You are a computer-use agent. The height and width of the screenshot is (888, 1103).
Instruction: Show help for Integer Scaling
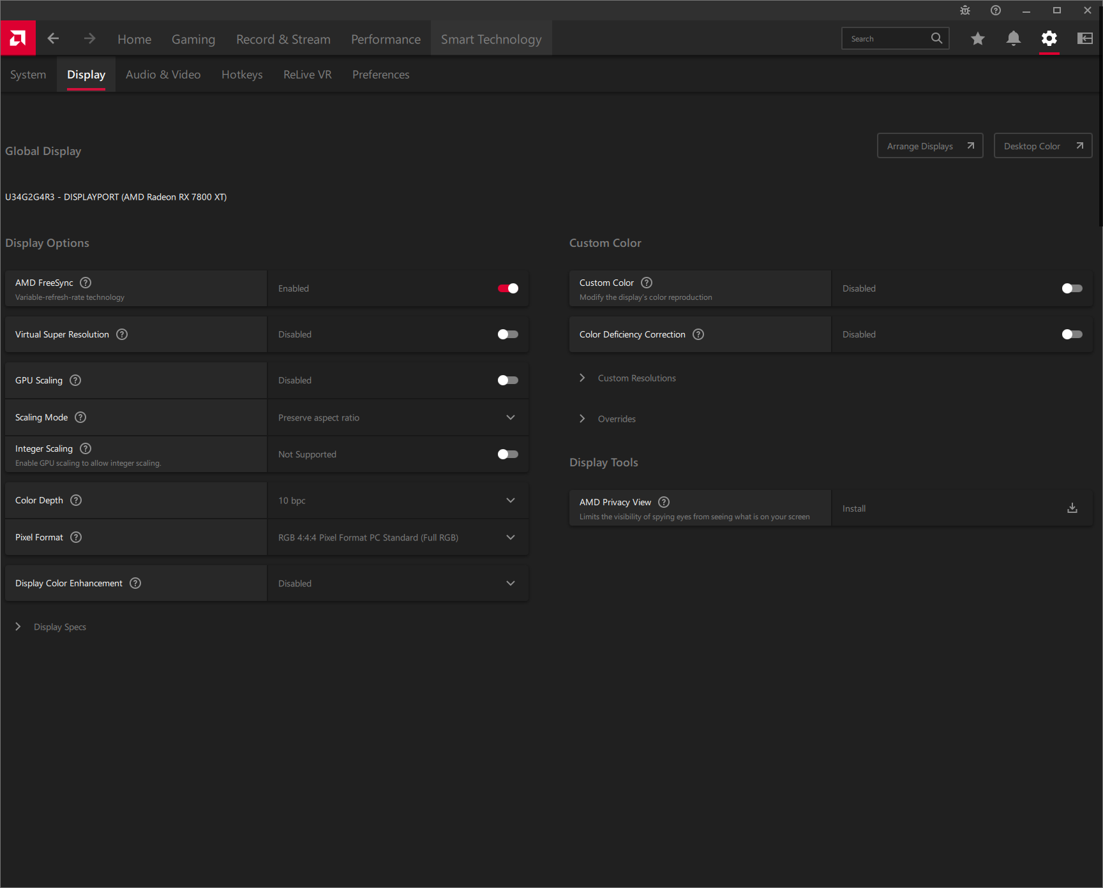(86, 448)
